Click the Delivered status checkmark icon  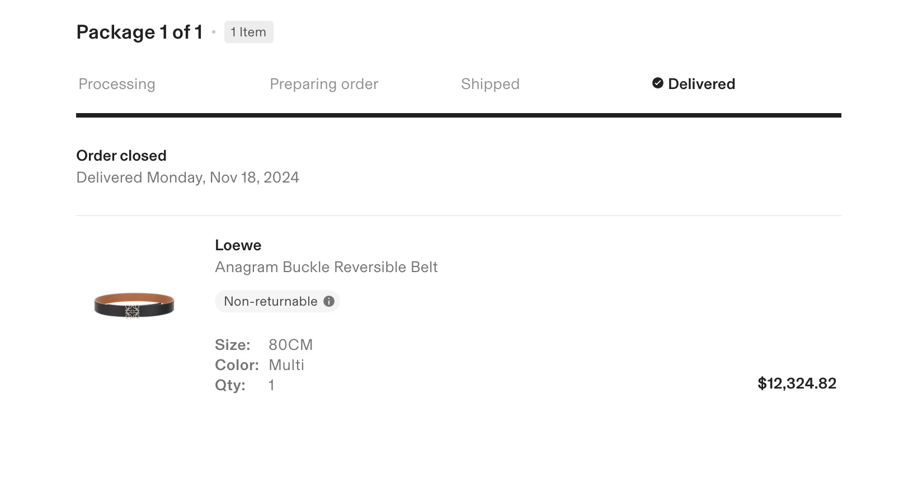[658, 83]
